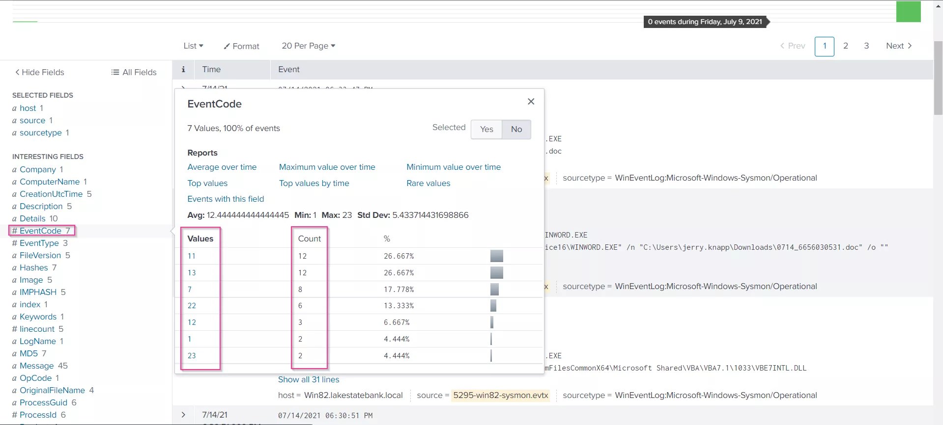The height and width of the screenshot is (425, 943).
Task: Select Yes for the Selected field option
Action: click(486, 129)
